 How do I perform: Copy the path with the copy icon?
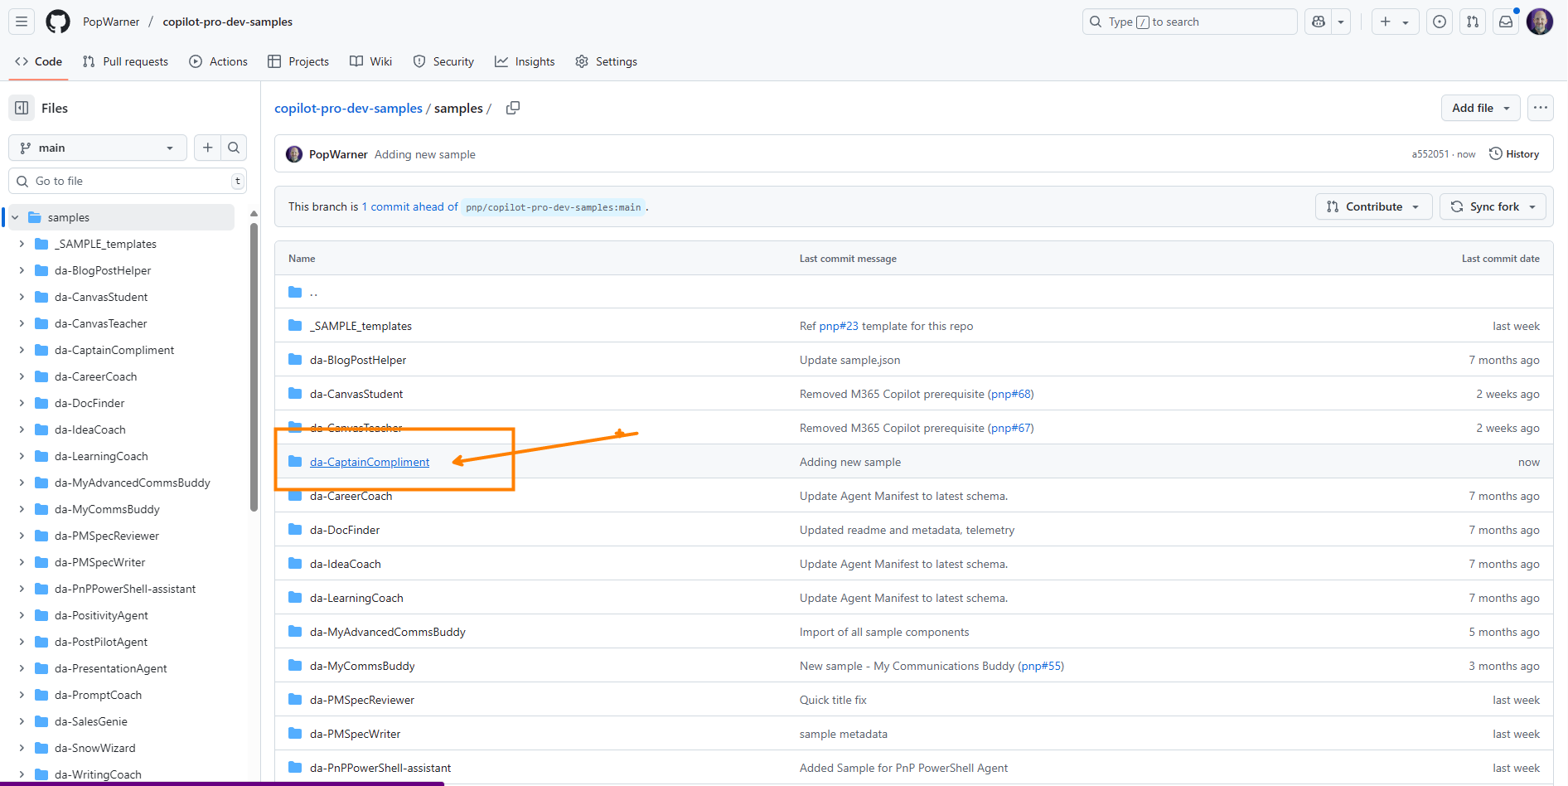(513, 108)
